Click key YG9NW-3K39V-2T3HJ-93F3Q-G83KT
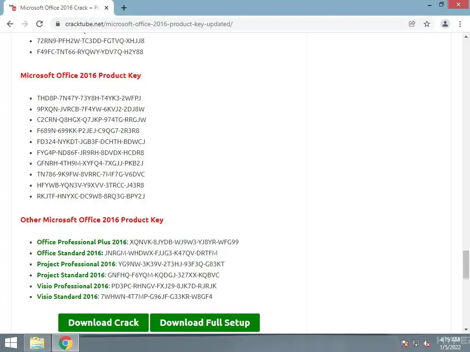470x352 pixels. click(172, 264)
